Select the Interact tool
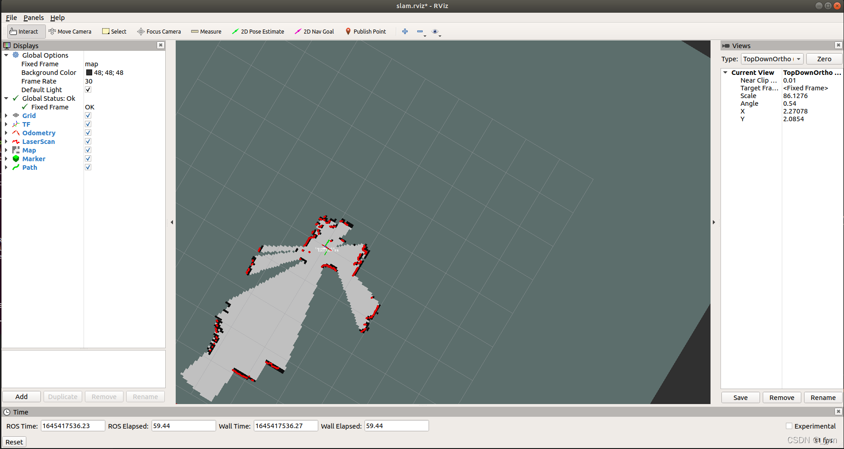This screenshot has height=449, width=844. (x=26, y=31)
